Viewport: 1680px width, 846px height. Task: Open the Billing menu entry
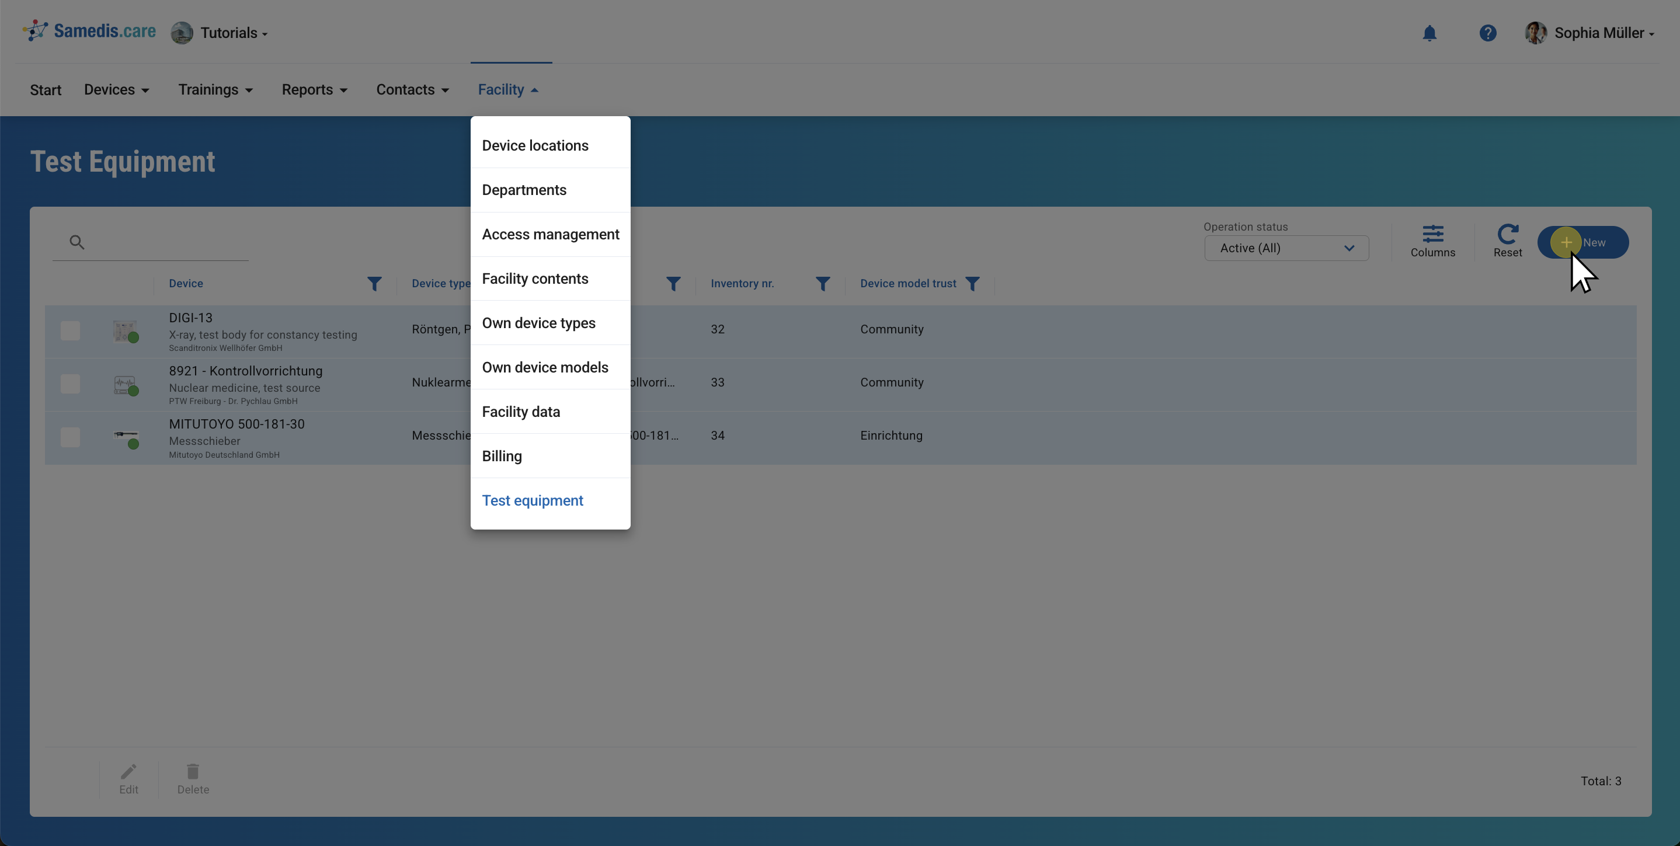click(502, 456)
